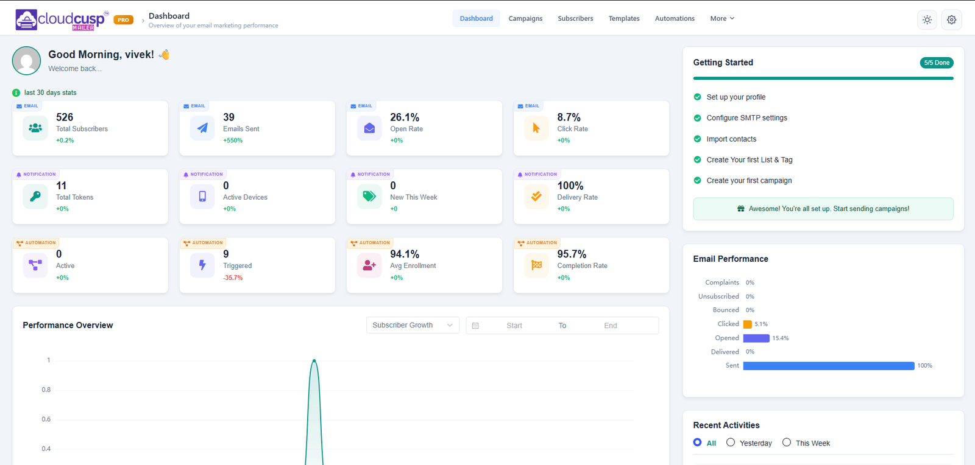Viewport: 975px width, 465px height.
Task: Click the Active automation workflow icon
Action: [35, 265]
